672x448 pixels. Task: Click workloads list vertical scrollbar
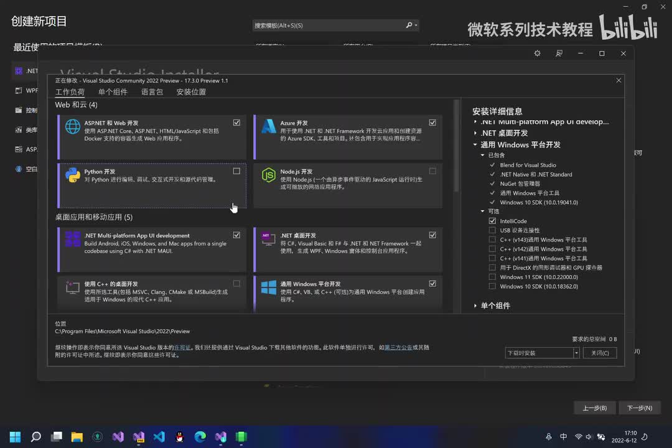(x=457, y=146)
